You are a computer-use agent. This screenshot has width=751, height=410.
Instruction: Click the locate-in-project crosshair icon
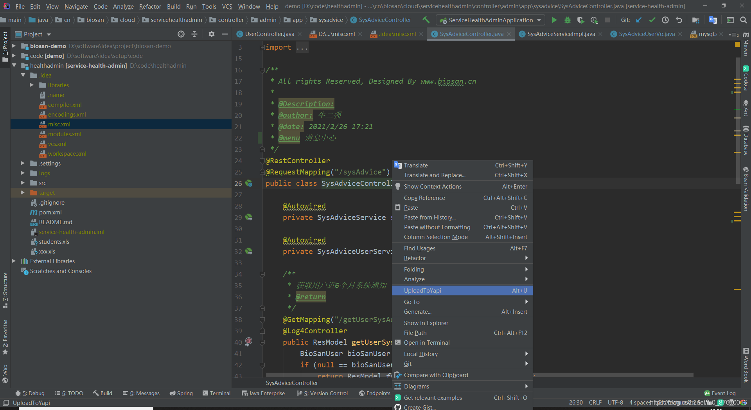181,34
